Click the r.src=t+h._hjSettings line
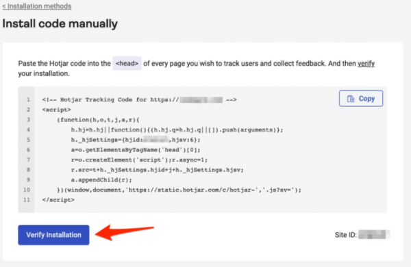The height and width of the screenshot is (267, 411). [x=157, y=170]
